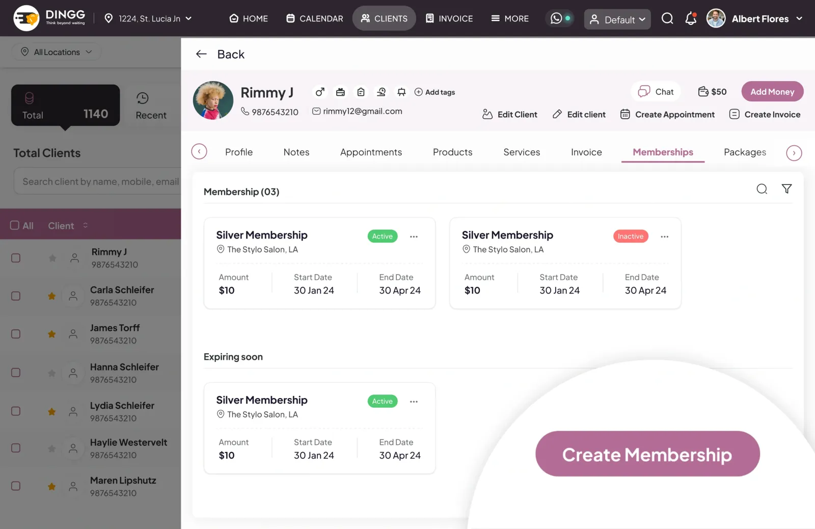Image resolution: width=815 pixels, height=529 pixels.
Task: Open the INVOICE menu
Action: click(x=449, y=19)
